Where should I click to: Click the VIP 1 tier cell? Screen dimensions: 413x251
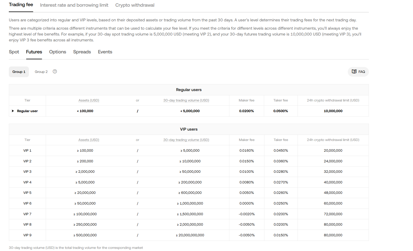click(27, 151)
